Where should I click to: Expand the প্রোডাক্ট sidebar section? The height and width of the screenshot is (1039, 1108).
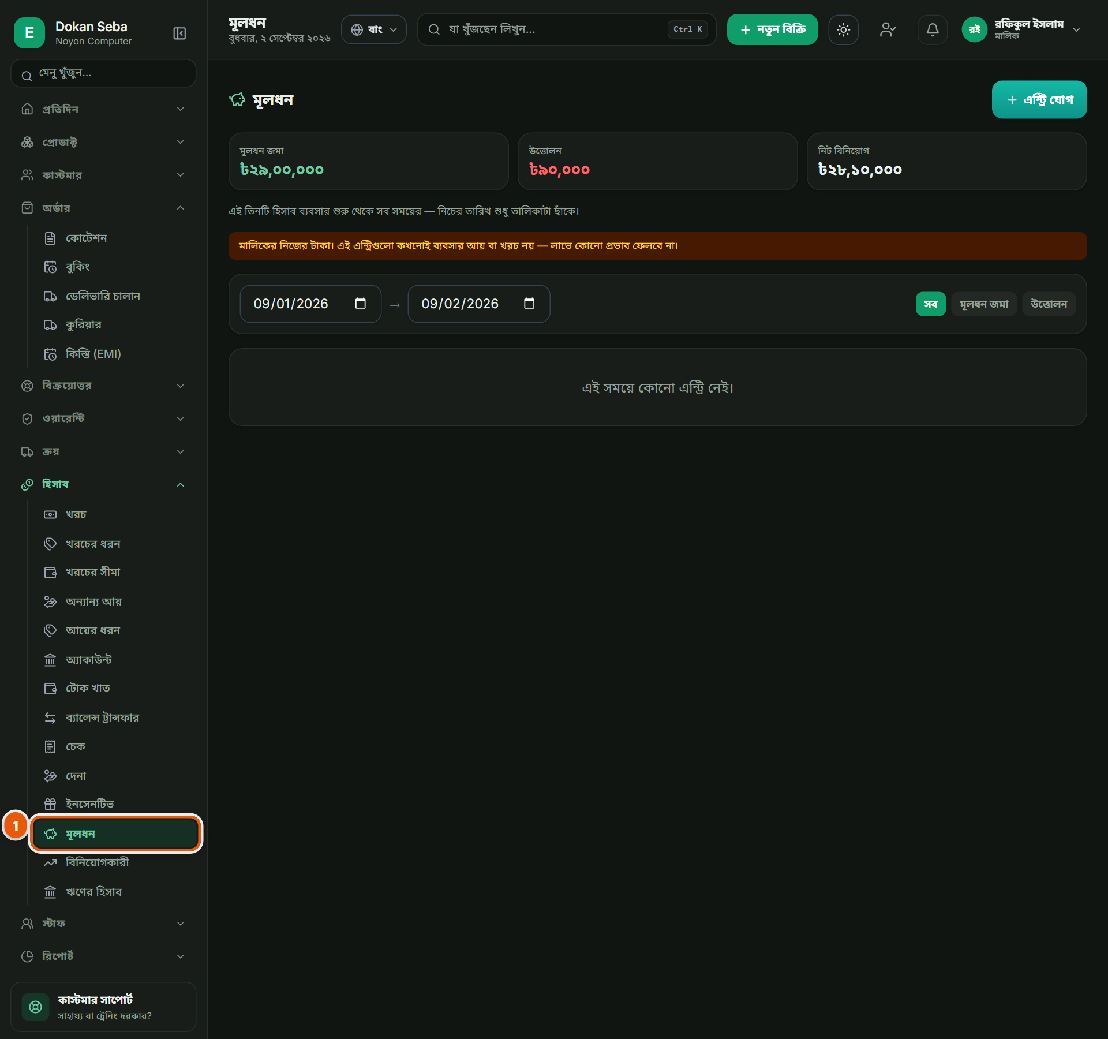point(104,142)
